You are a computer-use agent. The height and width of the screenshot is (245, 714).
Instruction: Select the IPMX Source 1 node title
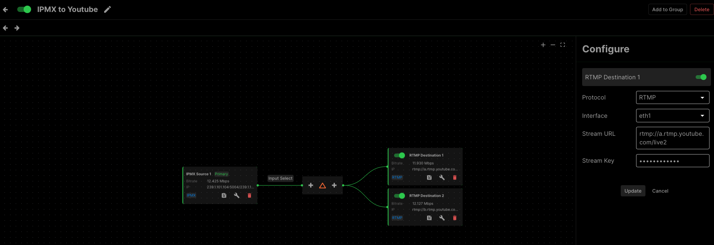(199, 174)
